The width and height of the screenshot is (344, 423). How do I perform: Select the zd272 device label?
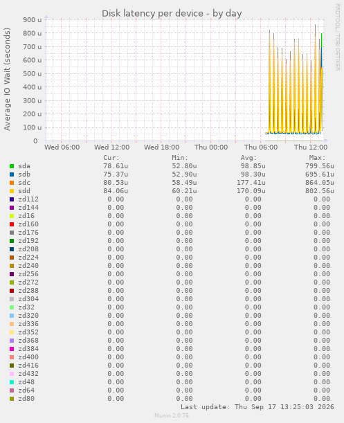coord(28,282)
